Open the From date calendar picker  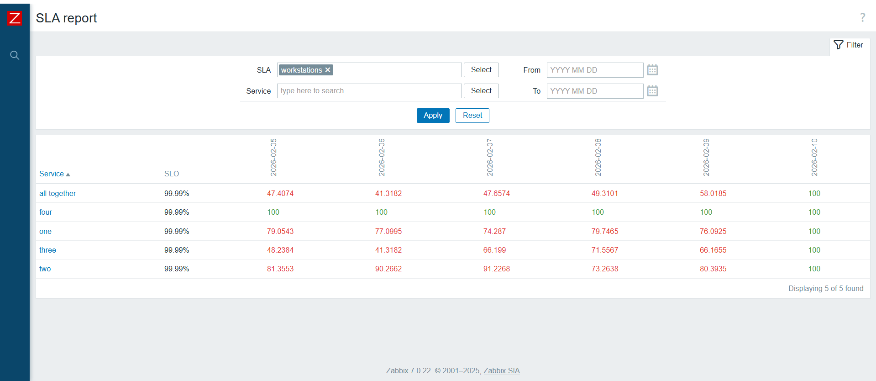[652, 70]
